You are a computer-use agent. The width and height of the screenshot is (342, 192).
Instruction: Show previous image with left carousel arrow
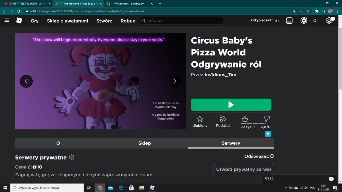[26, 81]
